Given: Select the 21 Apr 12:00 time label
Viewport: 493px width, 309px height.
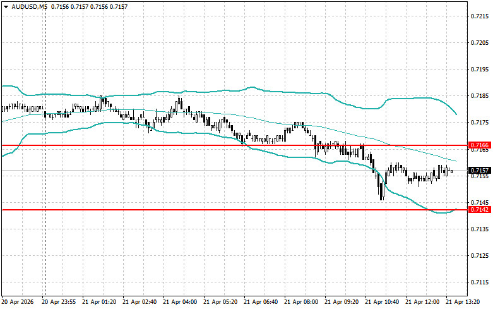Looking at the screenshot, I should [422, 302].
